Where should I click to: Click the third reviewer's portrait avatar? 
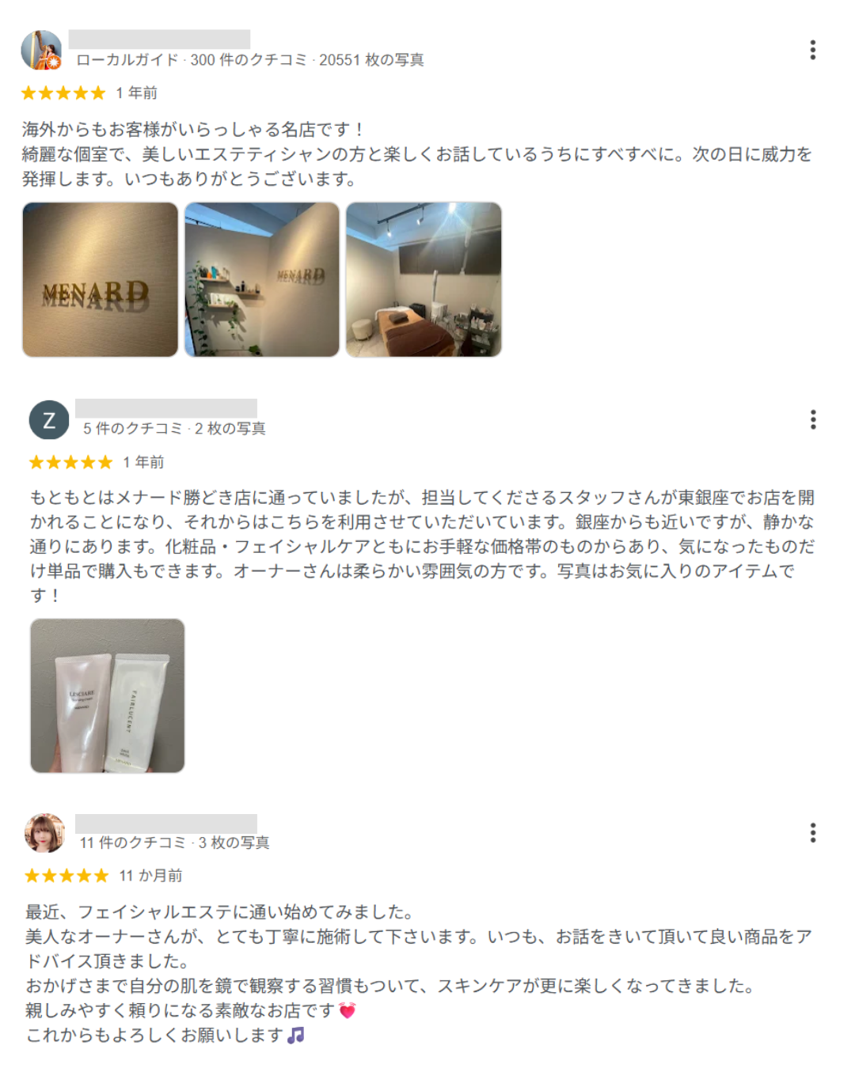[x=45, y=833]
